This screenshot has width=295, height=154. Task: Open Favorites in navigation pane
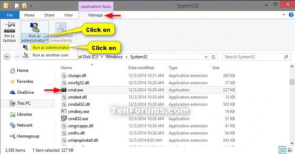click(x=25, y=82)
